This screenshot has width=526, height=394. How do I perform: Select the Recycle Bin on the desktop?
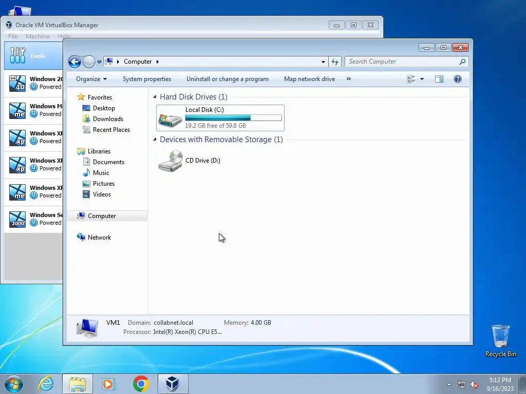pyautogui.click(x=500, y=341)
